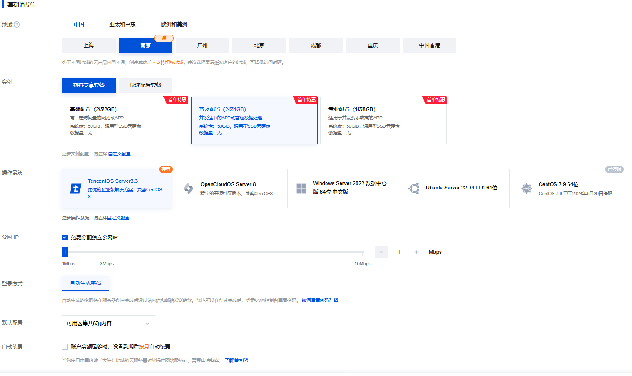This screenshot has height=376, width=632.
Task: Select the 成都 region
Action: pos(316,46)
